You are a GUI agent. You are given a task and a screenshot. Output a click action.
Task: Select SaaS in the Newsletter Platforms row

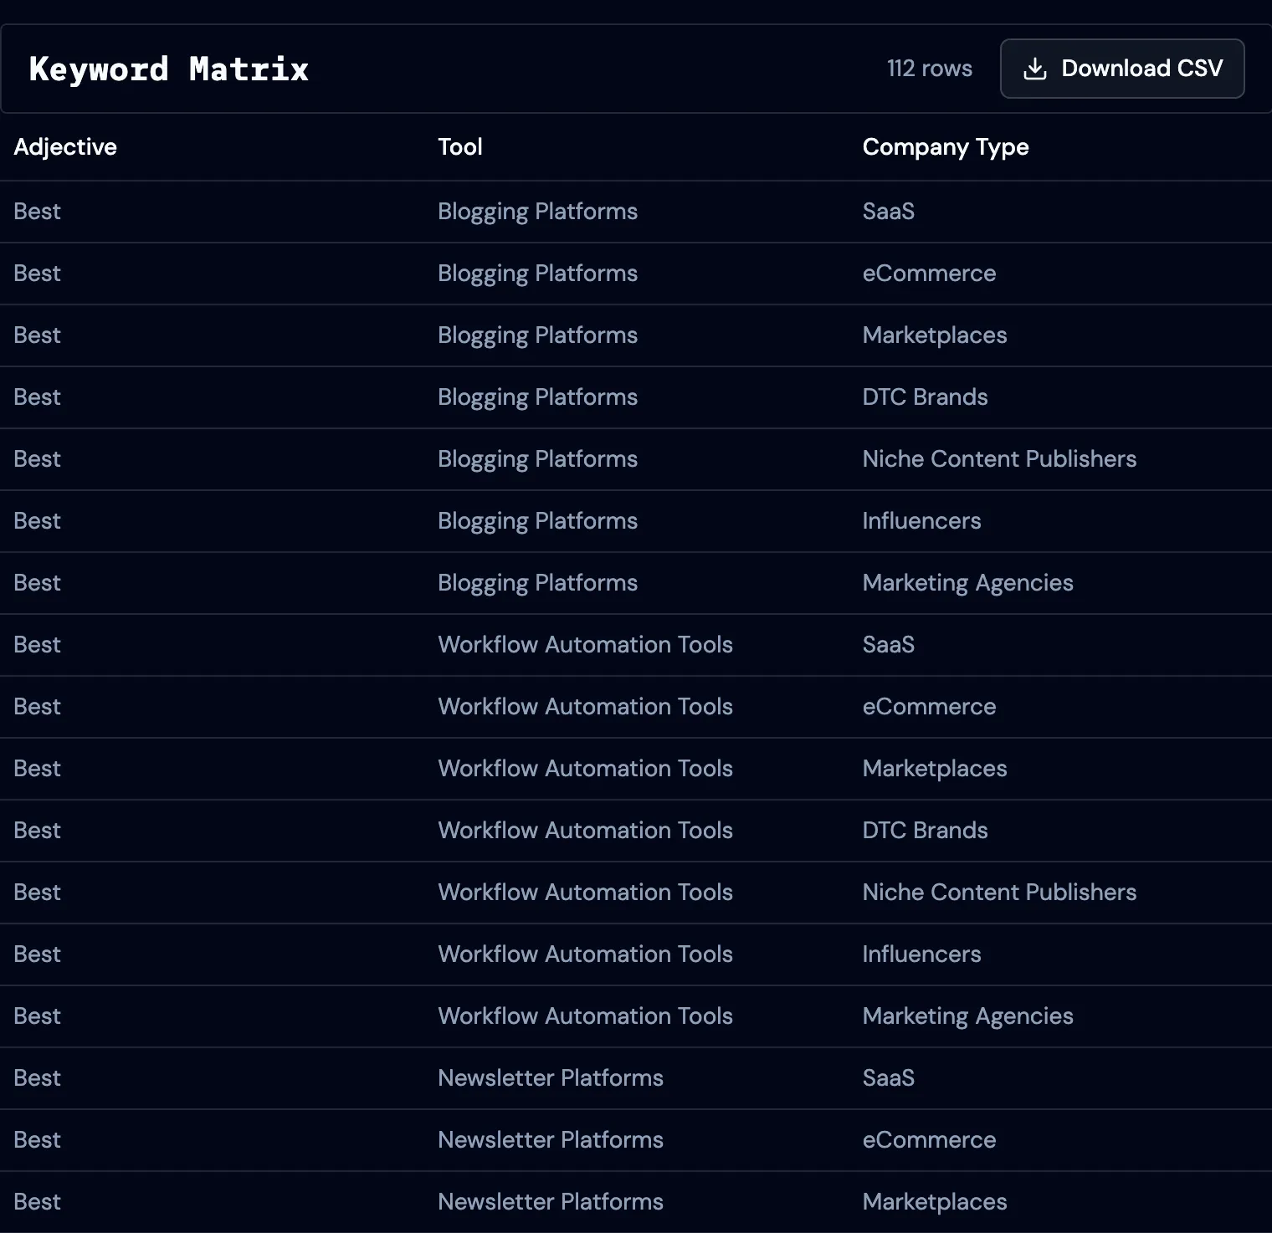(x=888, y=1078)
